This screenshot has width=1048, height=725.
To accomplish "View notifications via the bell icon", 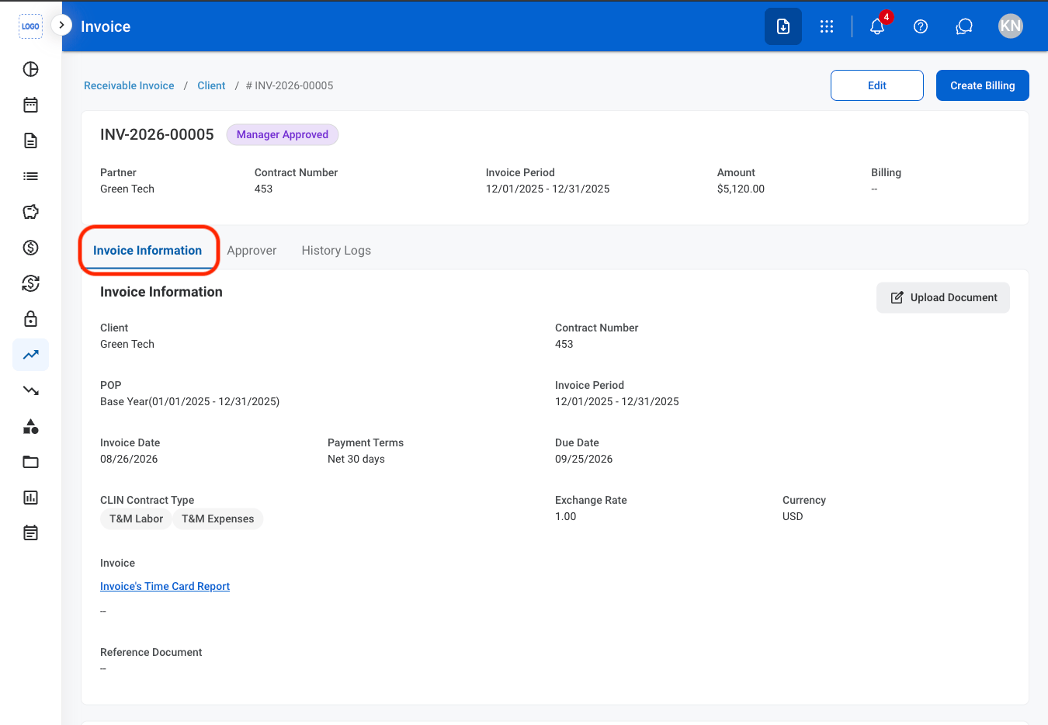I will point(877,26).
